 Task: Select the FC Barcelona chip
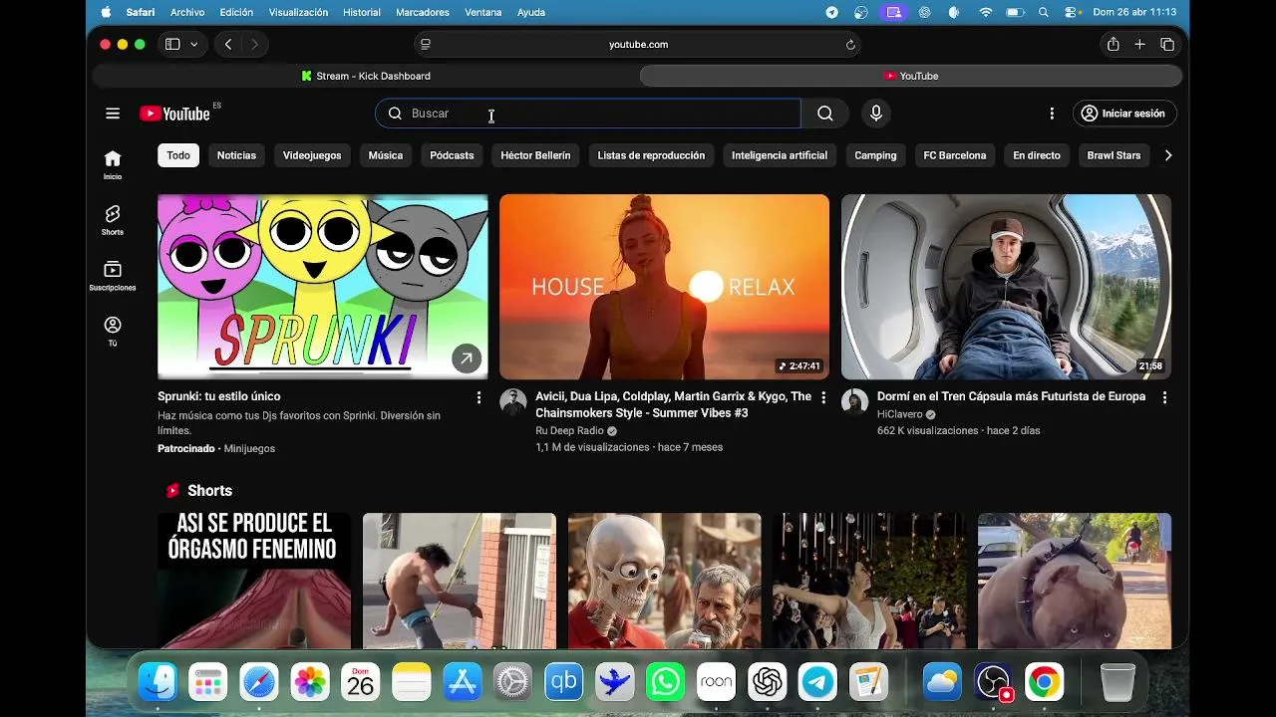(955, 155)
